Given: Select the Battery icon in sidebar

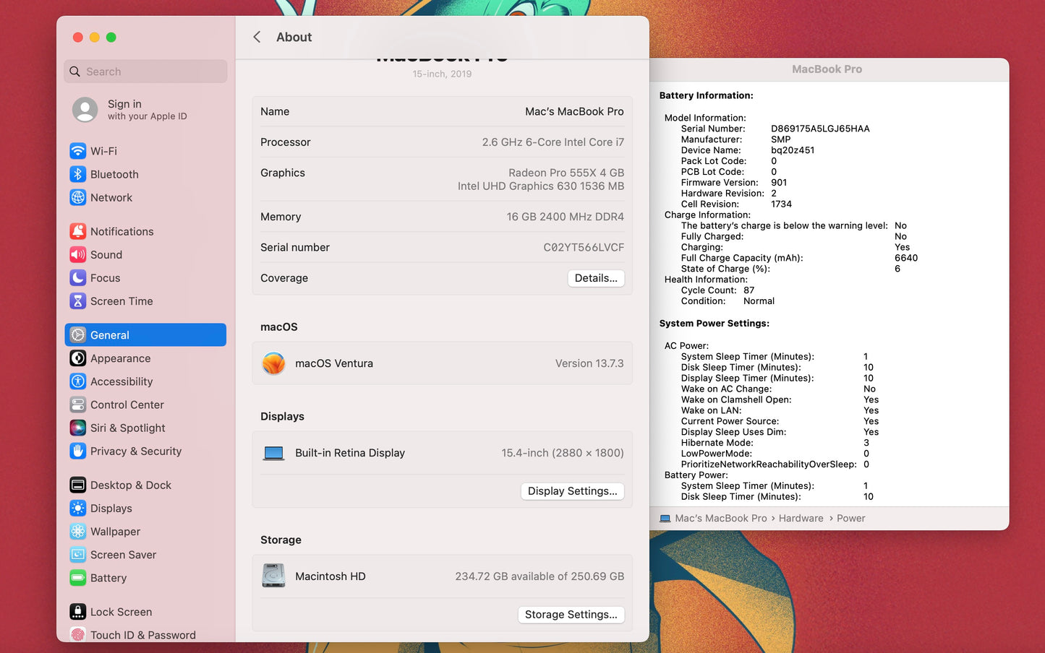Looking at the screenshot, I should tap(77, 577).
